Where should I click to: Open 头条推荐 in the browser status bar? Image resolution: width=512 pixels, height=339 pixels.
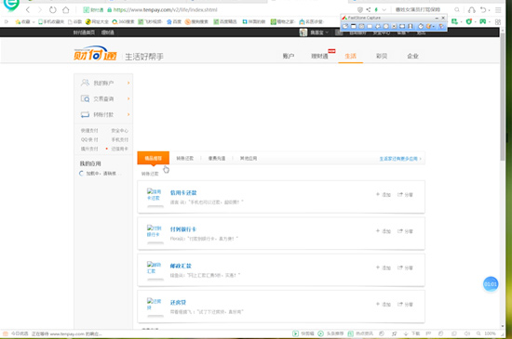(x=330, y=333)
